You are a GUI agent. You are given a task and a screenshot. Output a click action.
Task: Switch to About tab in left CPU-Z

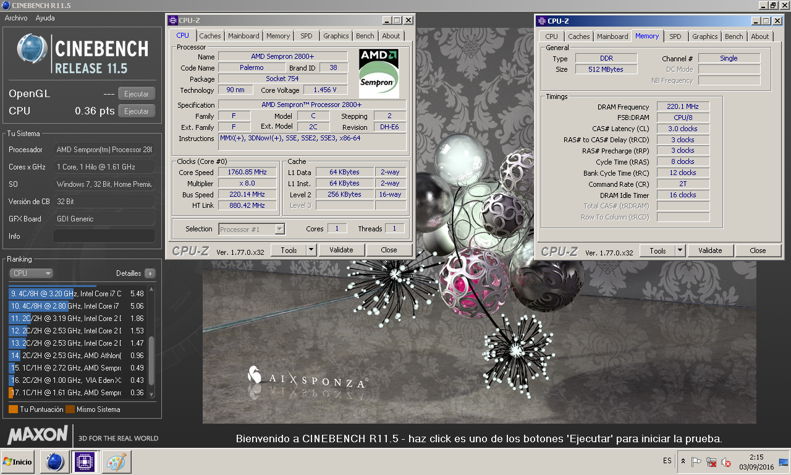(391, 36)
